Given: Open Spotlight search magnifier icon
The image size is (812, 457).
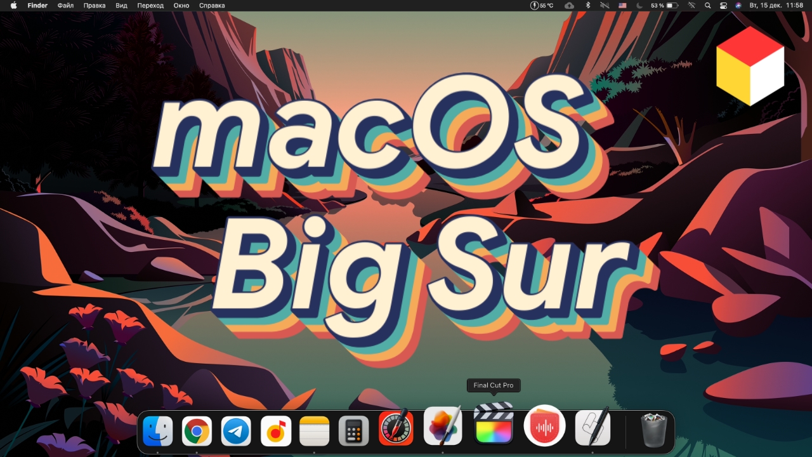Looking at the screenshot, I should click(x=708, y=5).
